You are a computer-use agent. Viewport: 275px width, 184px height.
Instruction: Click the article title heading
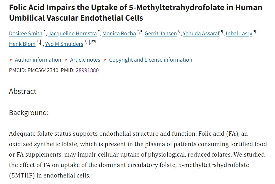[136, 13]
